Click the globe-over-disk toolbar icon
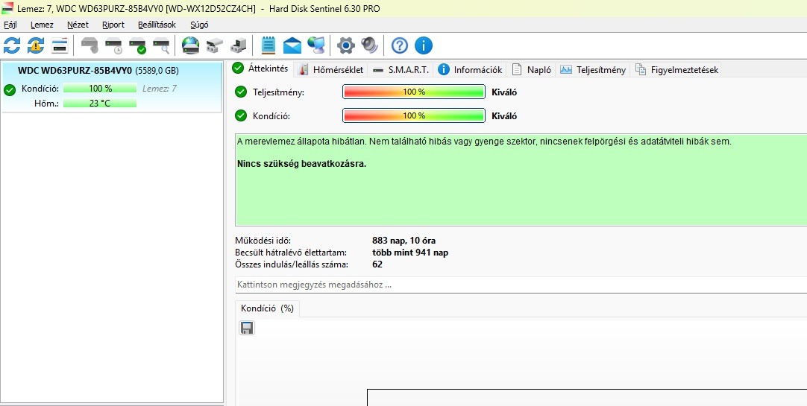 [x=190, y=45]
